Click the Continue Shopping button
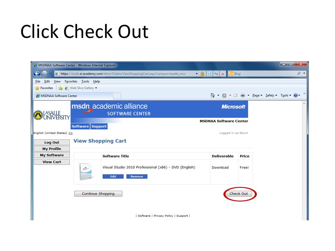Screen dimensions: 335x251 click(x=98, y=193)
